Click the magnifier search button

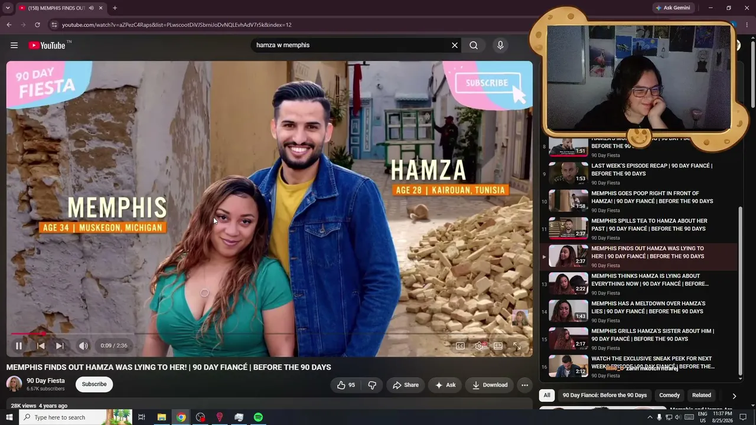click(474, 45)
